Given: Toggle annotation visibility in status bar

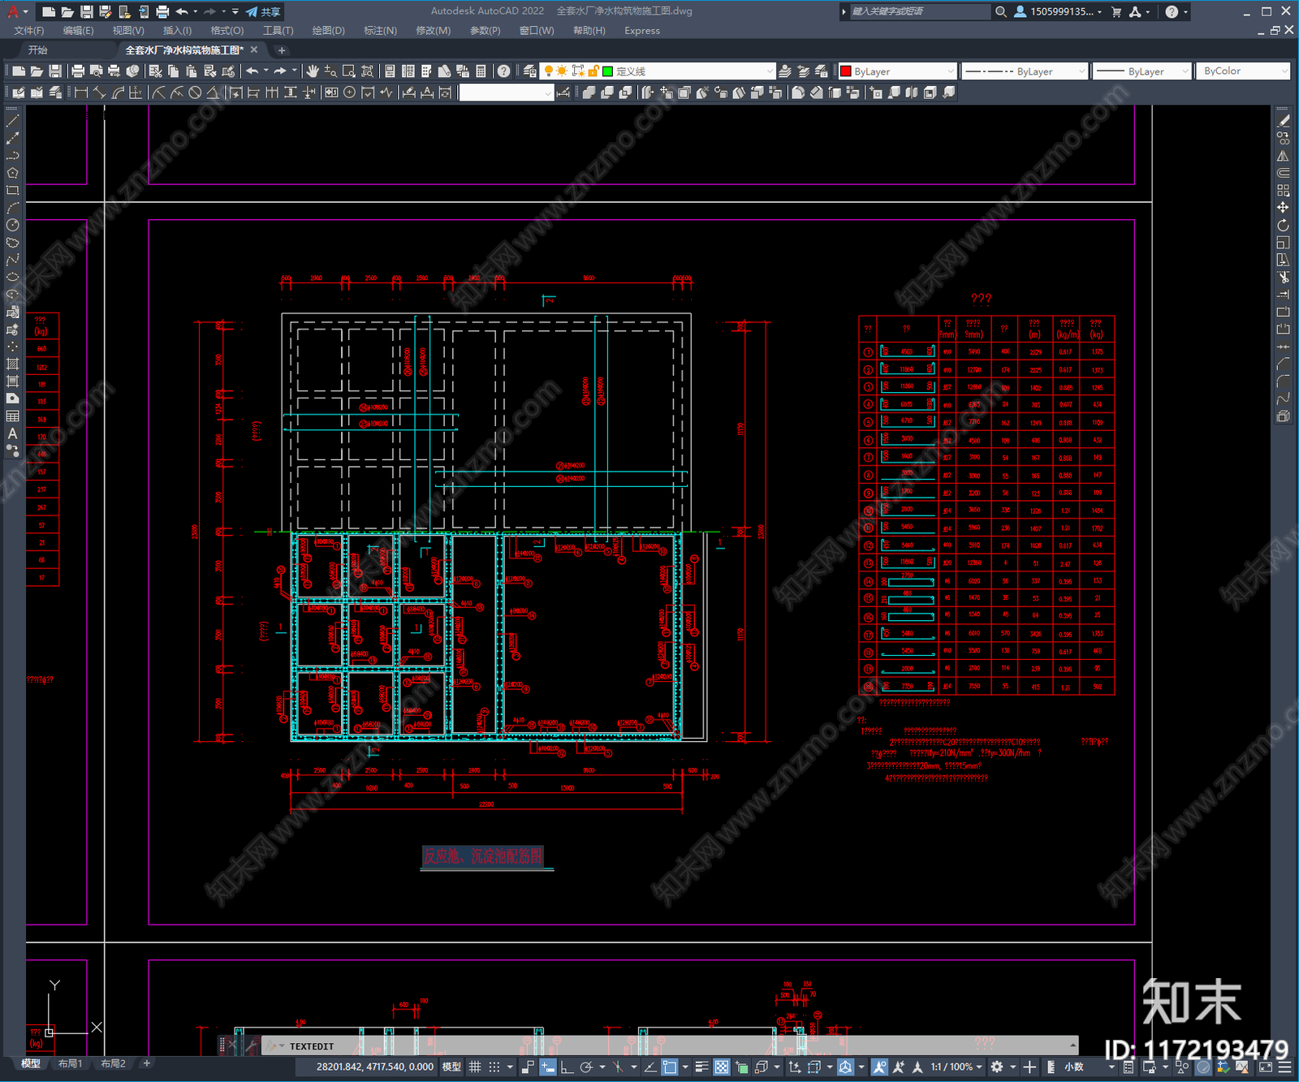Looking at the screenshot, I should click(879, 1067).
